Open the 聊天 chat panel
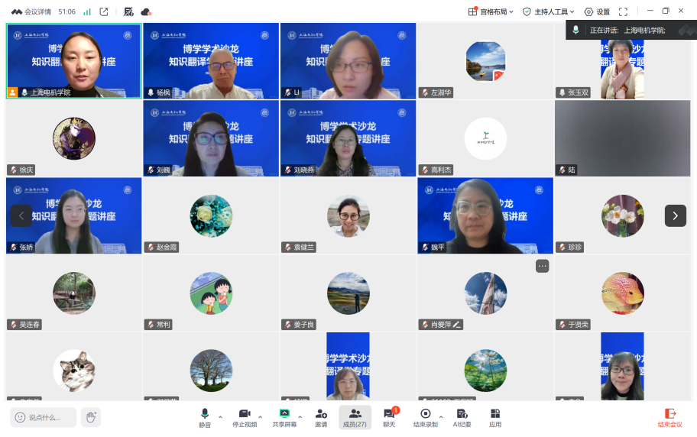 389,417
